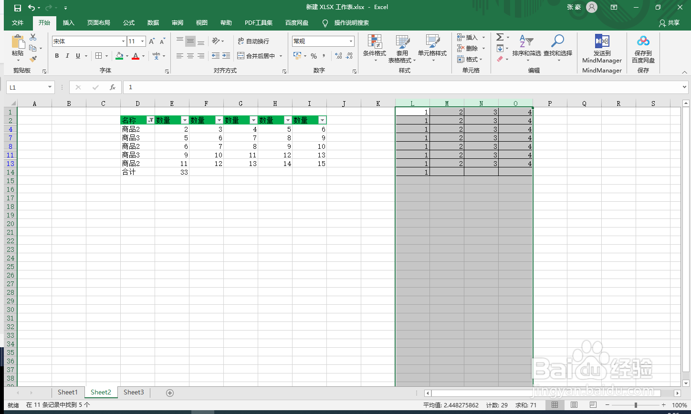Click the Copy icon
Image resolution: width=691 pixels, height=414 pixels.
pos(33,48)
